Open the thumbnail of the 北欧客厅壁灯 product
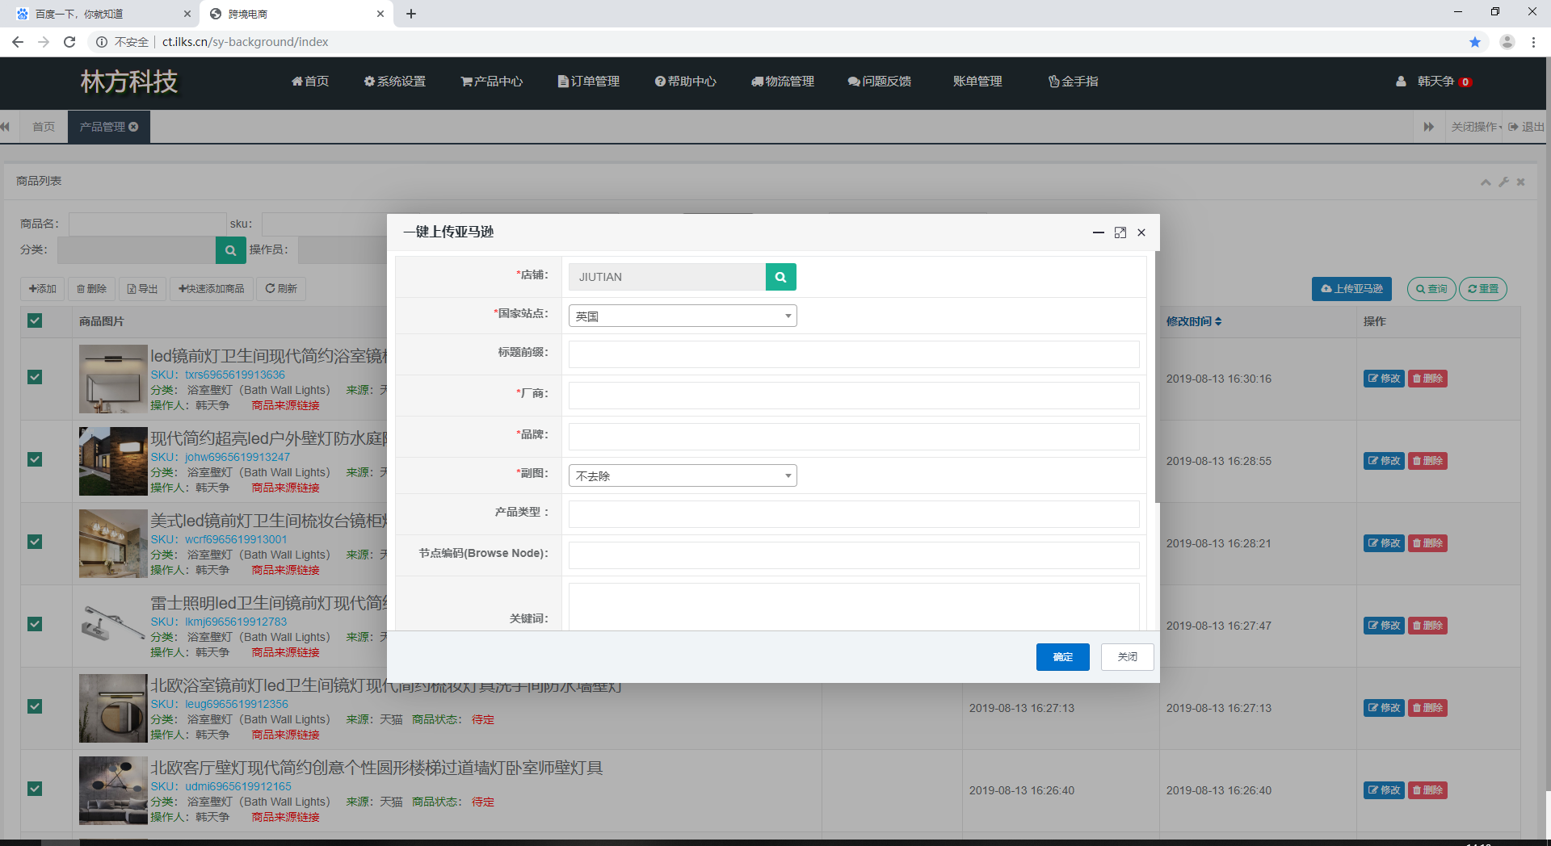The image size is (1551, 846). (x=113, y=790)
